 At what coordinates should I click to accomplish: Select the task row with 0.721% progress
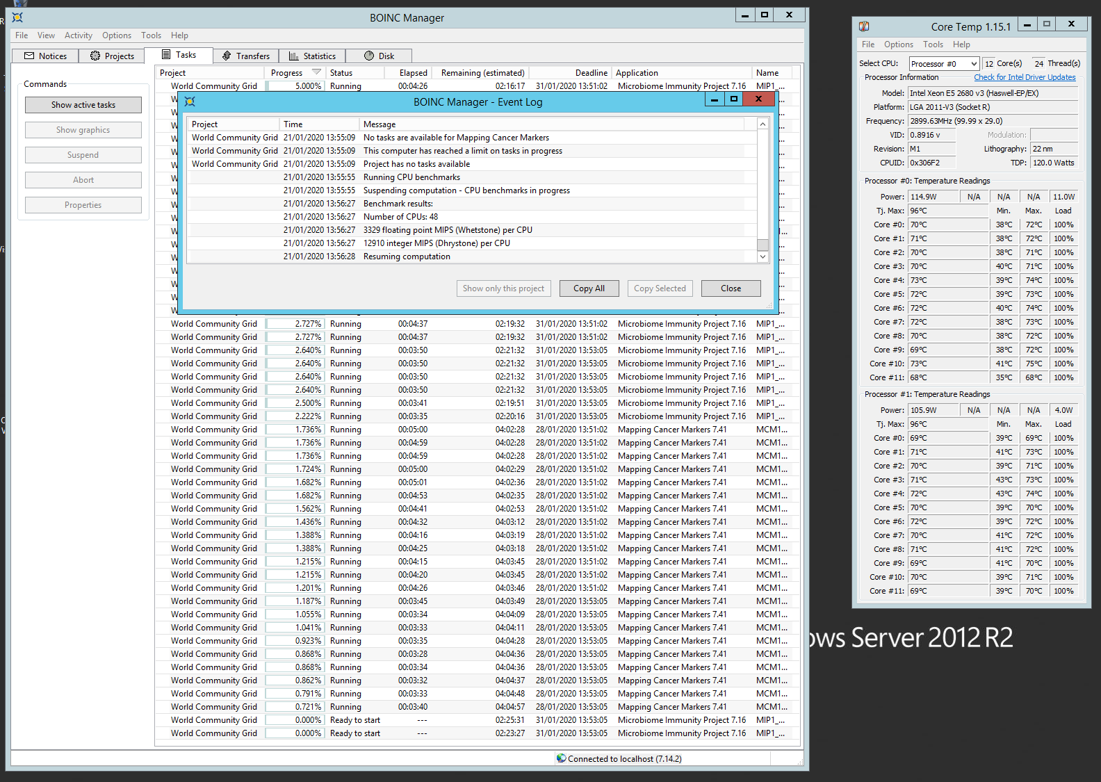point(473,707)
